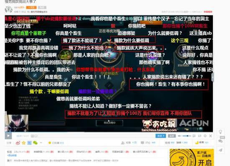This screenshot has height=166, width=230.
Task: Toggle widescreen mode in the player
Action: (199, 136)
